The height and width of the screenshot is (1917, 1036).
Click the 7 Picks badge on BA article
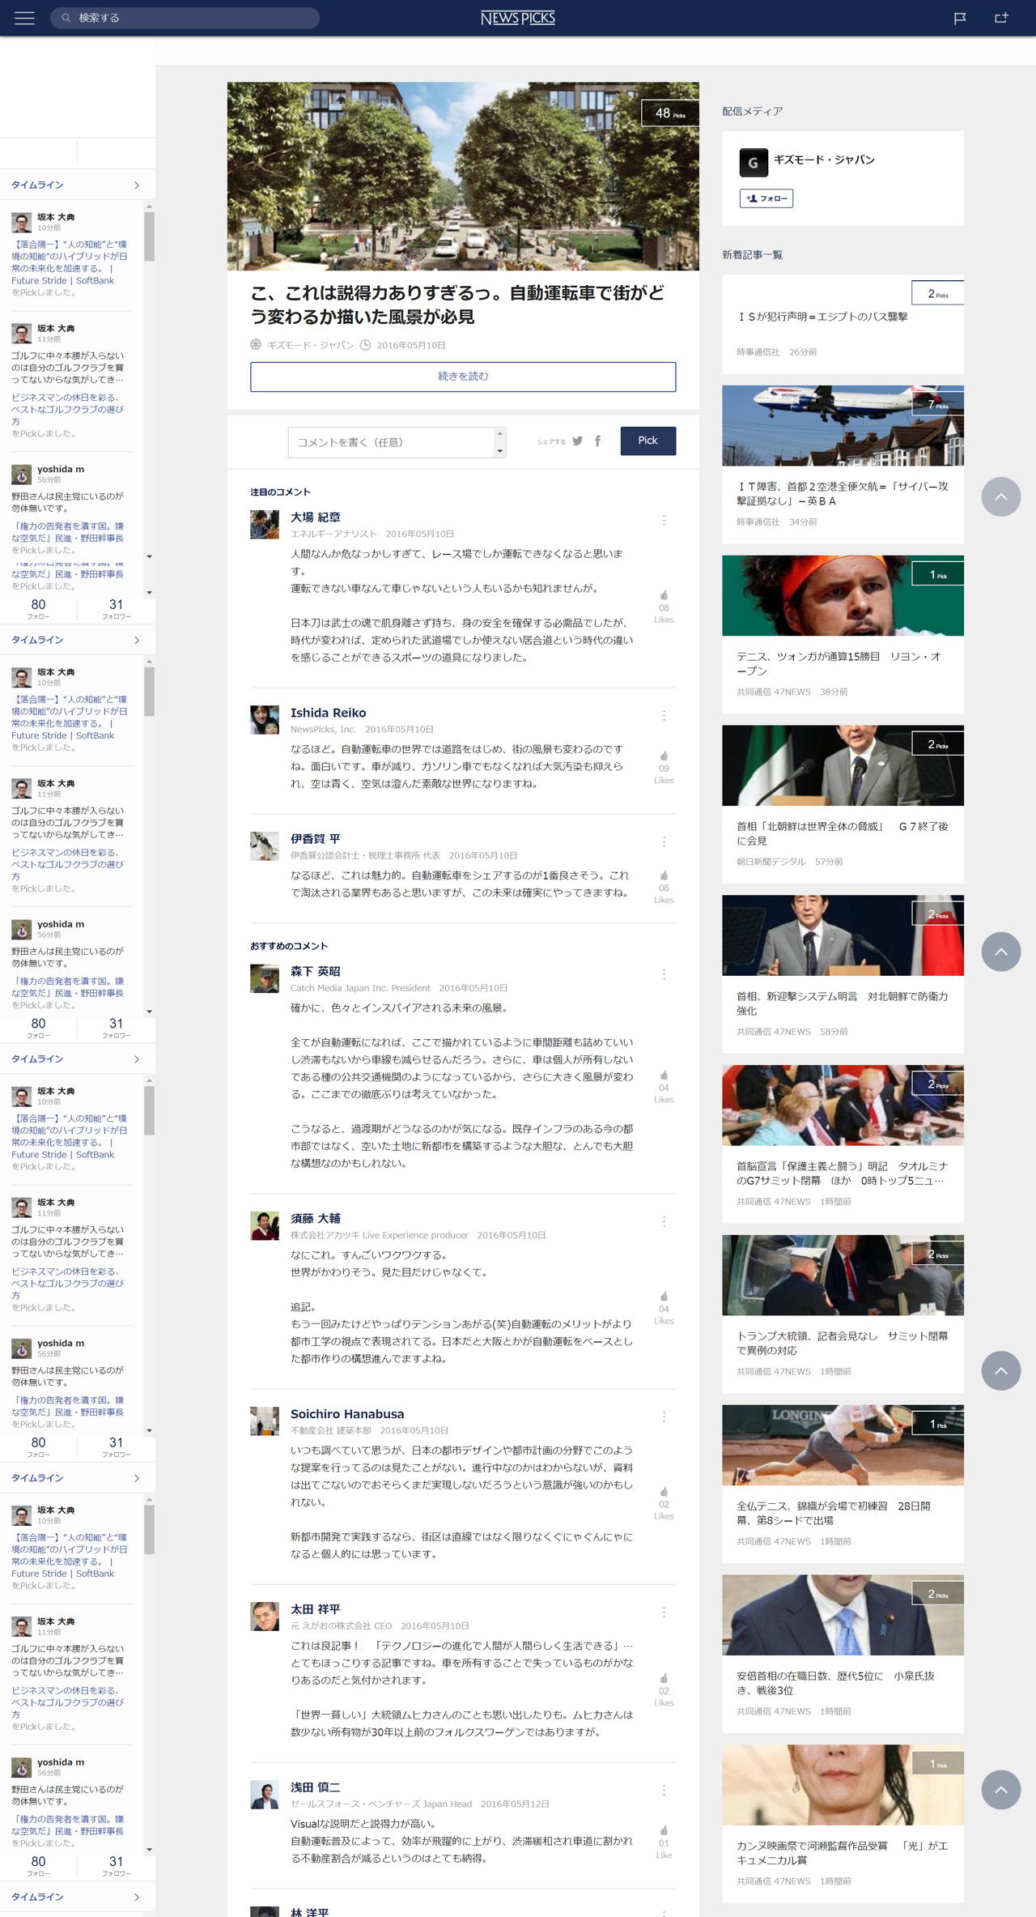[x=937, y=404]
